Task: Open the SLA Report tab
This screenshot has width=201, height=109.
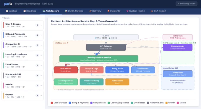Action: (158, 11)
